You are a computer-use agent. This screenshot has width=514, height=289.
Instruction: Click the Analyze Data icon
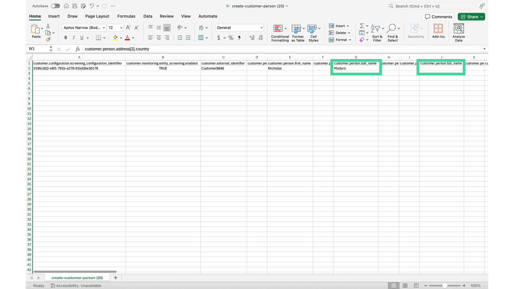459,28
